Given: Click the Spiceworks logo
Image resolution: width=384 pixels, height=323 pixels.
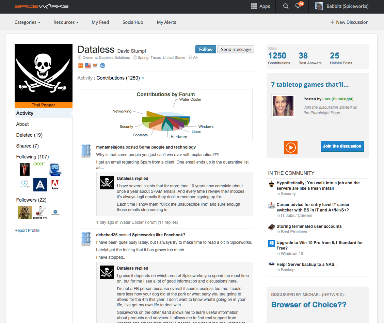Looking at the screenshot, I should (x=42, y=6).
